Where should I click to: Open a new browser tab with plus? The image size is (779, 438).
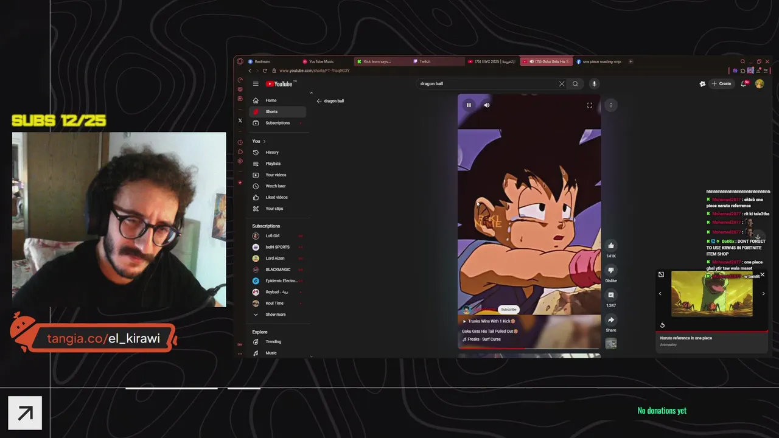[631, 61]
